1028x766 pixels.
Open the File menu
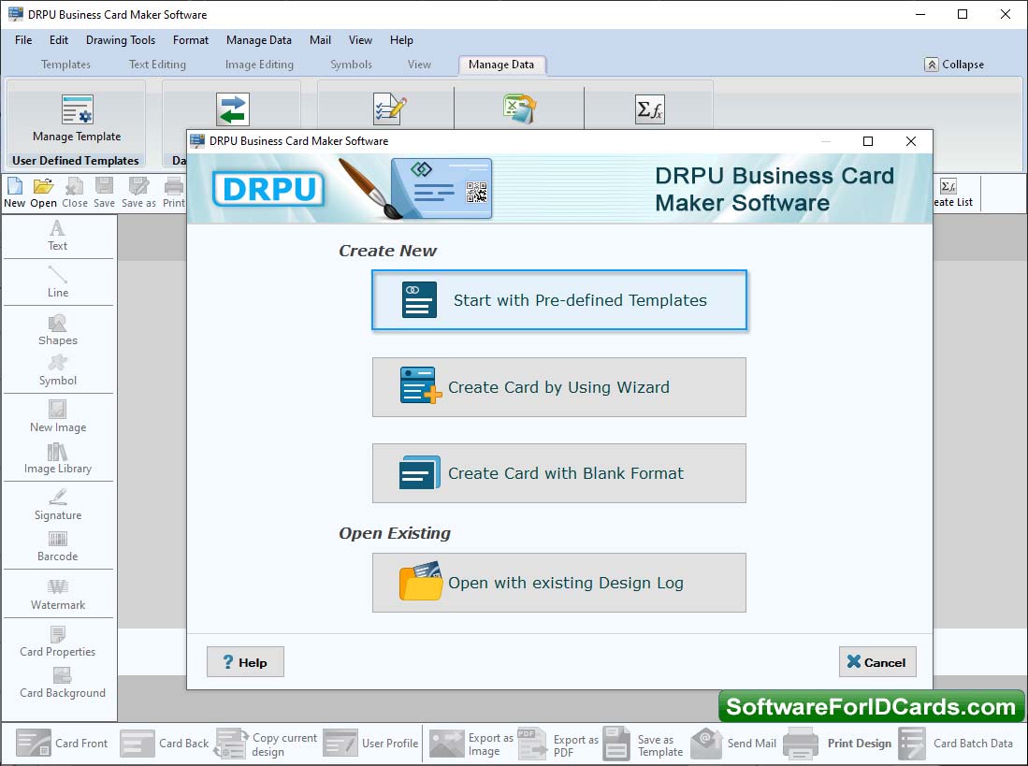point(23,40)
